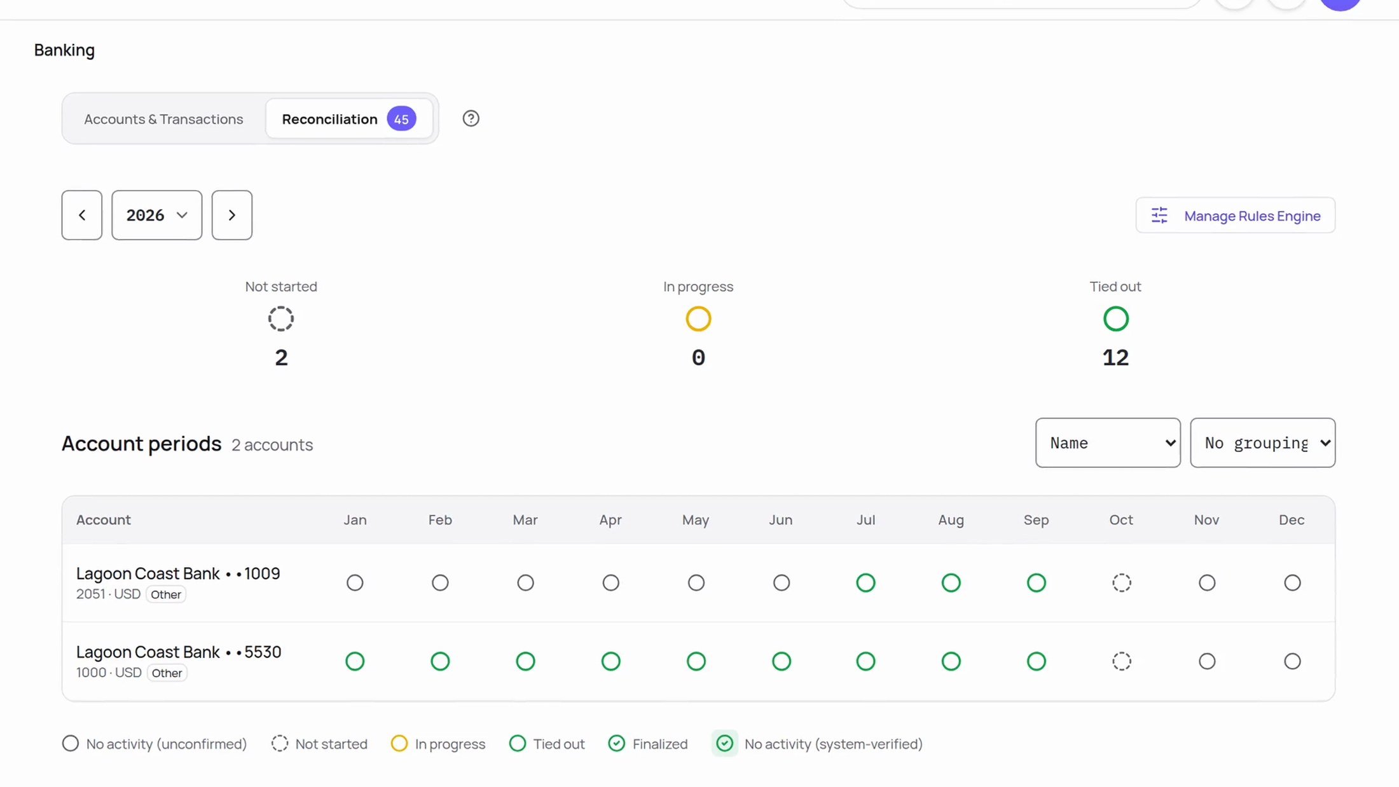Click the No activity (unconfirmed) legend item

click(x=155, y=744)
